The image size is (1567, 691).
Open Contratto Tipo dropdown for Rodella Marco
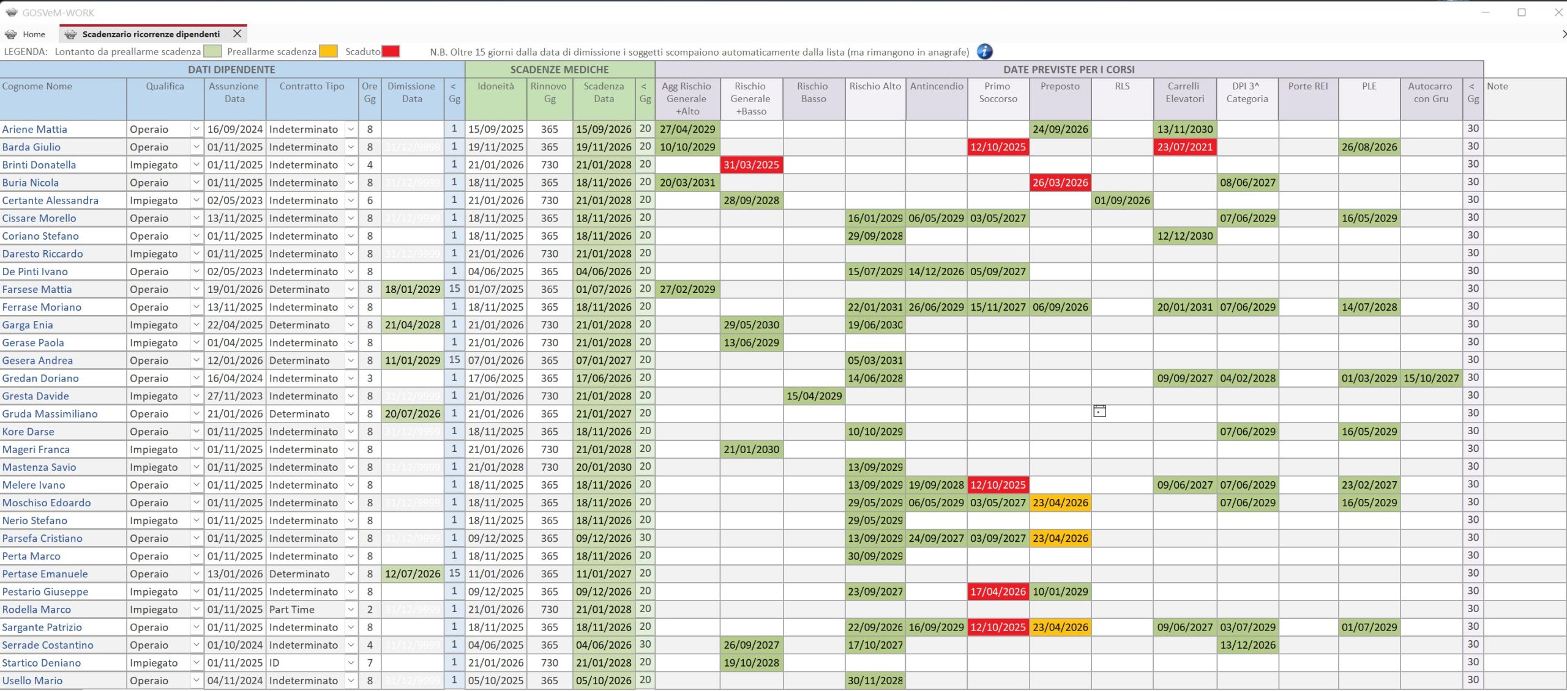point(351,609)
